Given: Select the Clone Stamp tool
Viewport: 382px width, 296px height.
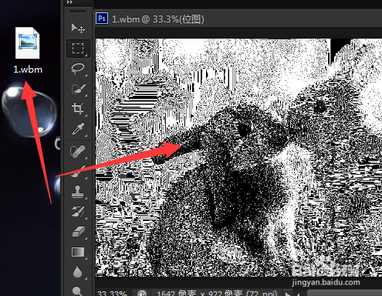Looking at the screenshot, I should click(x=78, y=192).
